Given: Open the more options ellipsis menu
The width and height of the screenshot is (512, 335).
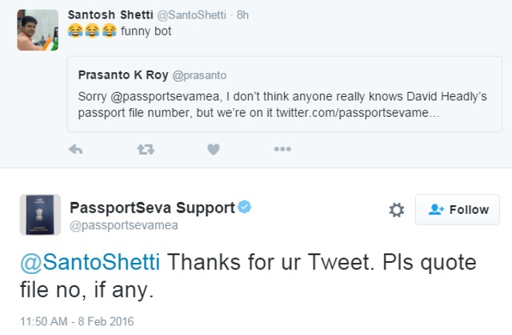Looking at the screenshot, I should pyautogui.click(x=282, y=149).
